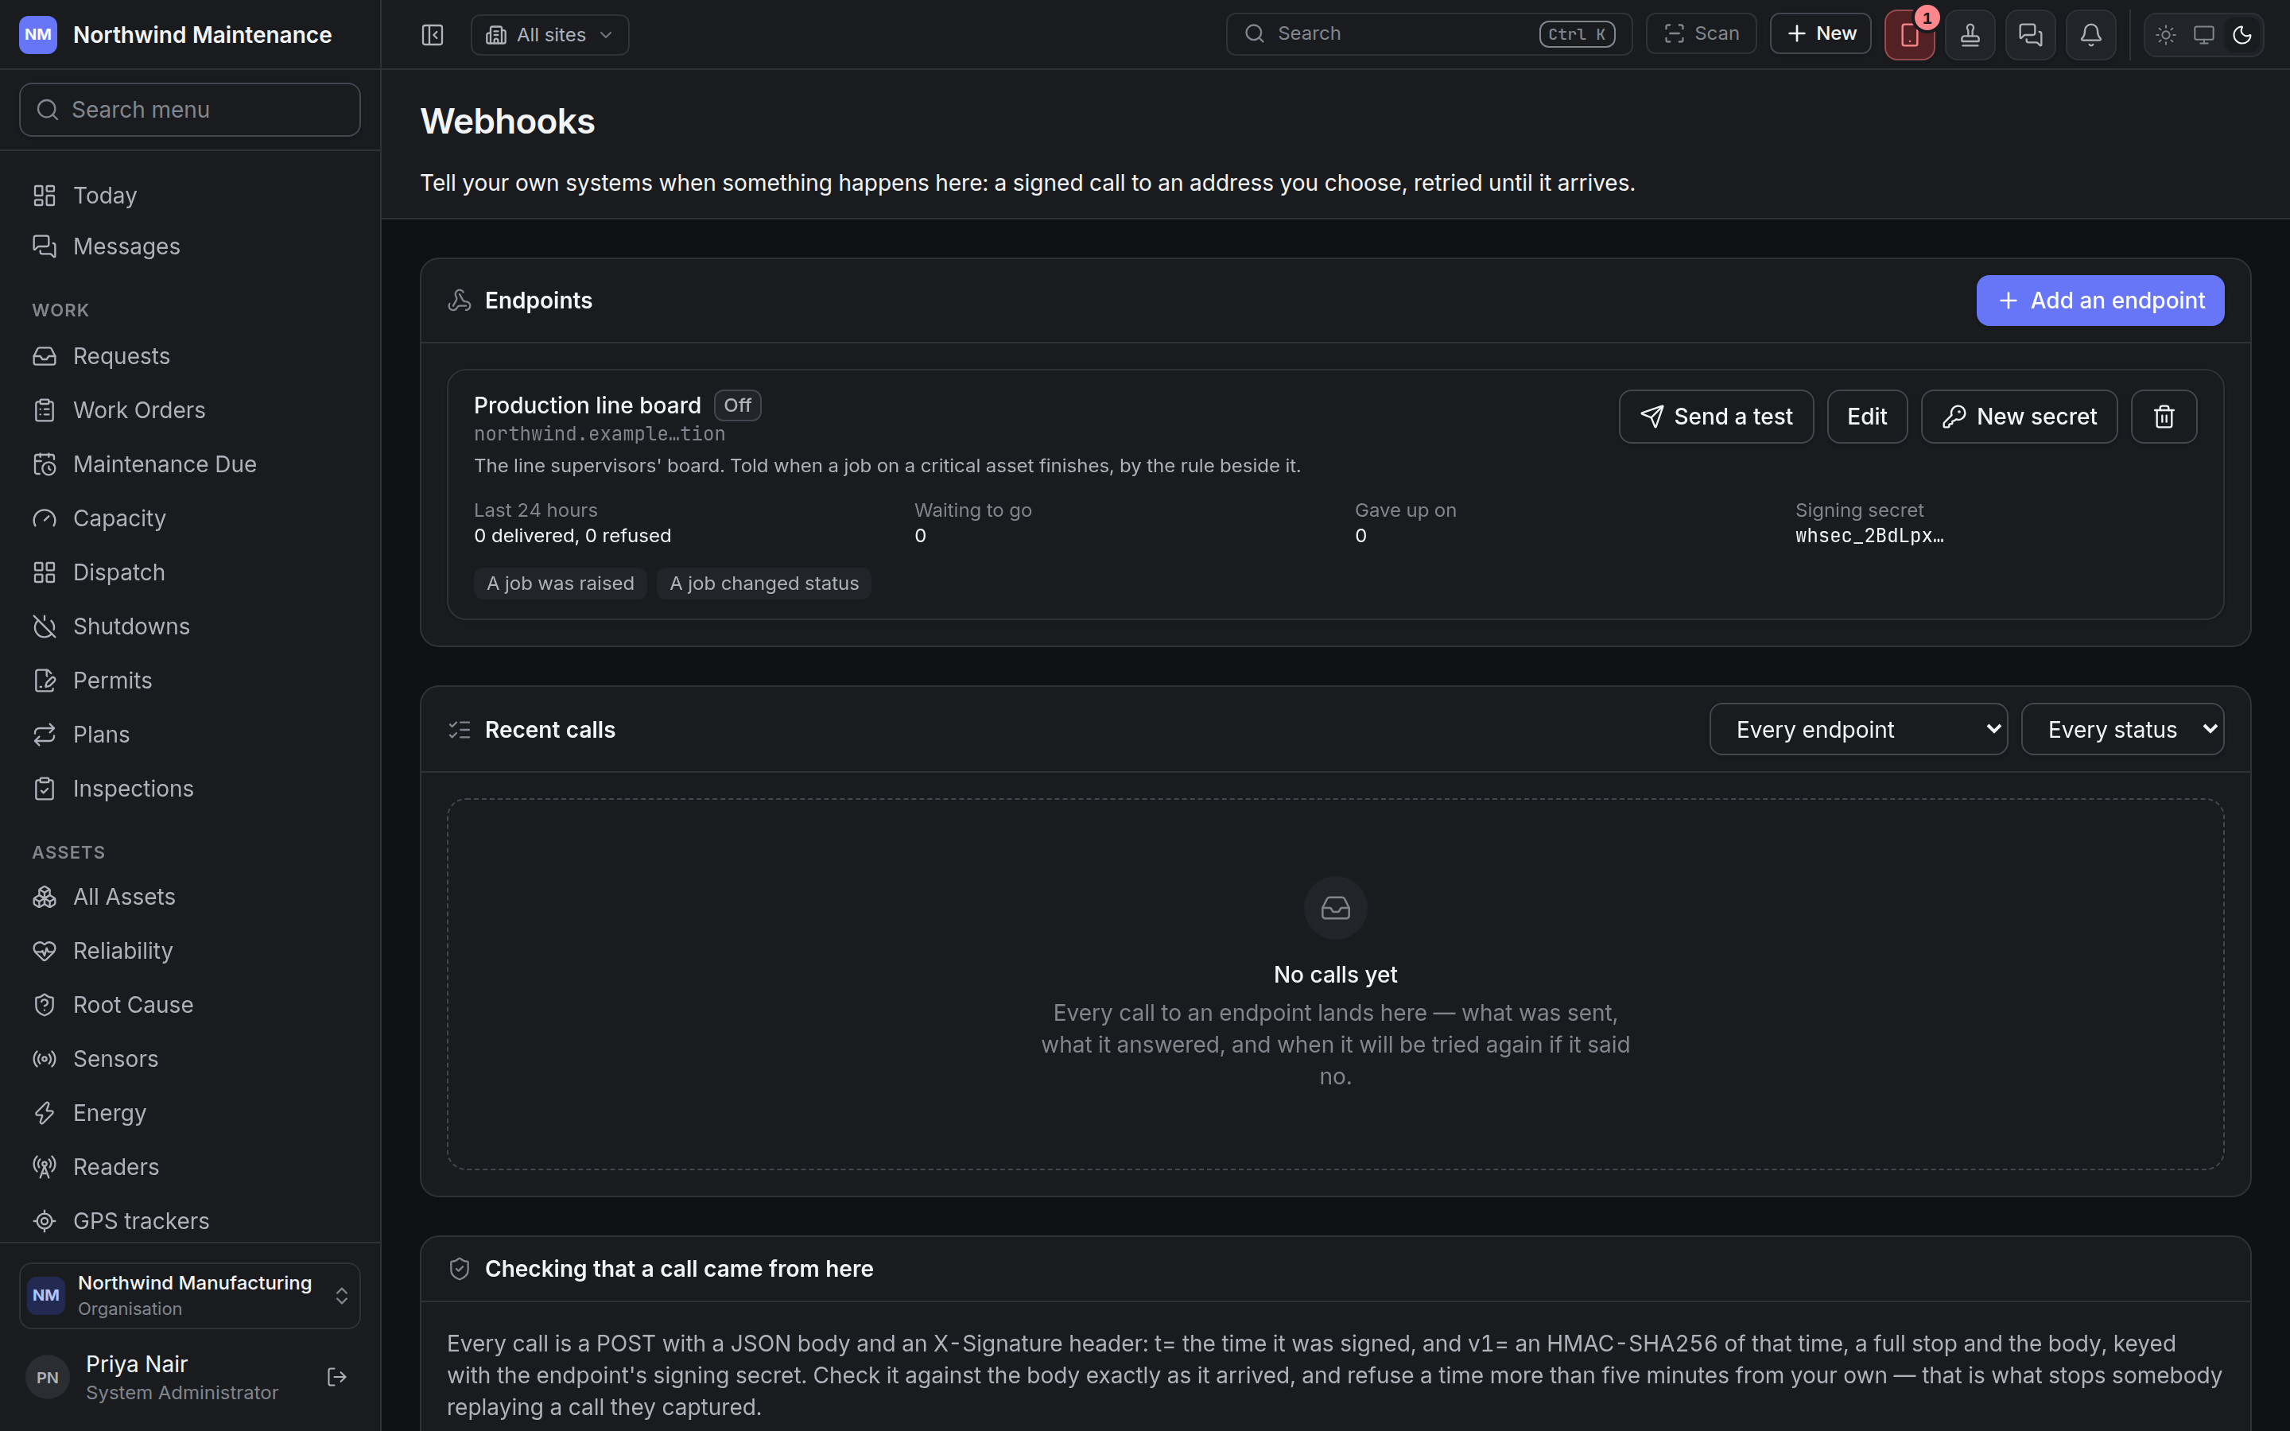Click the New button
Screen dimensions: 2290x1431
pyautogui.click(x=1821, y=34)
